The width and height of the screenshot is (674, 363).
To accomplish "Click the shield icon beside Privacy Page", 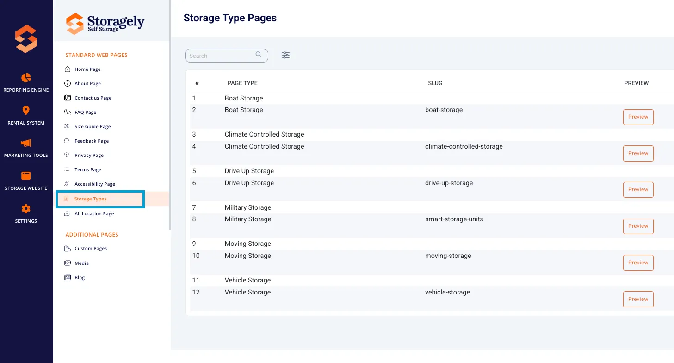I will click(67, 155).
